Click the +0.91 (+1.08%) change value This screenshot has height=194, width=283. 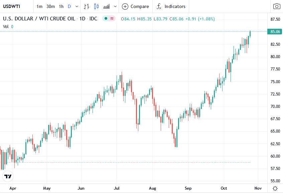[200, 19]
